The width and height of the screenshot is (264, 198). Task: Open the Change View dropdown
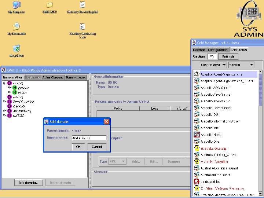point(213,65)
